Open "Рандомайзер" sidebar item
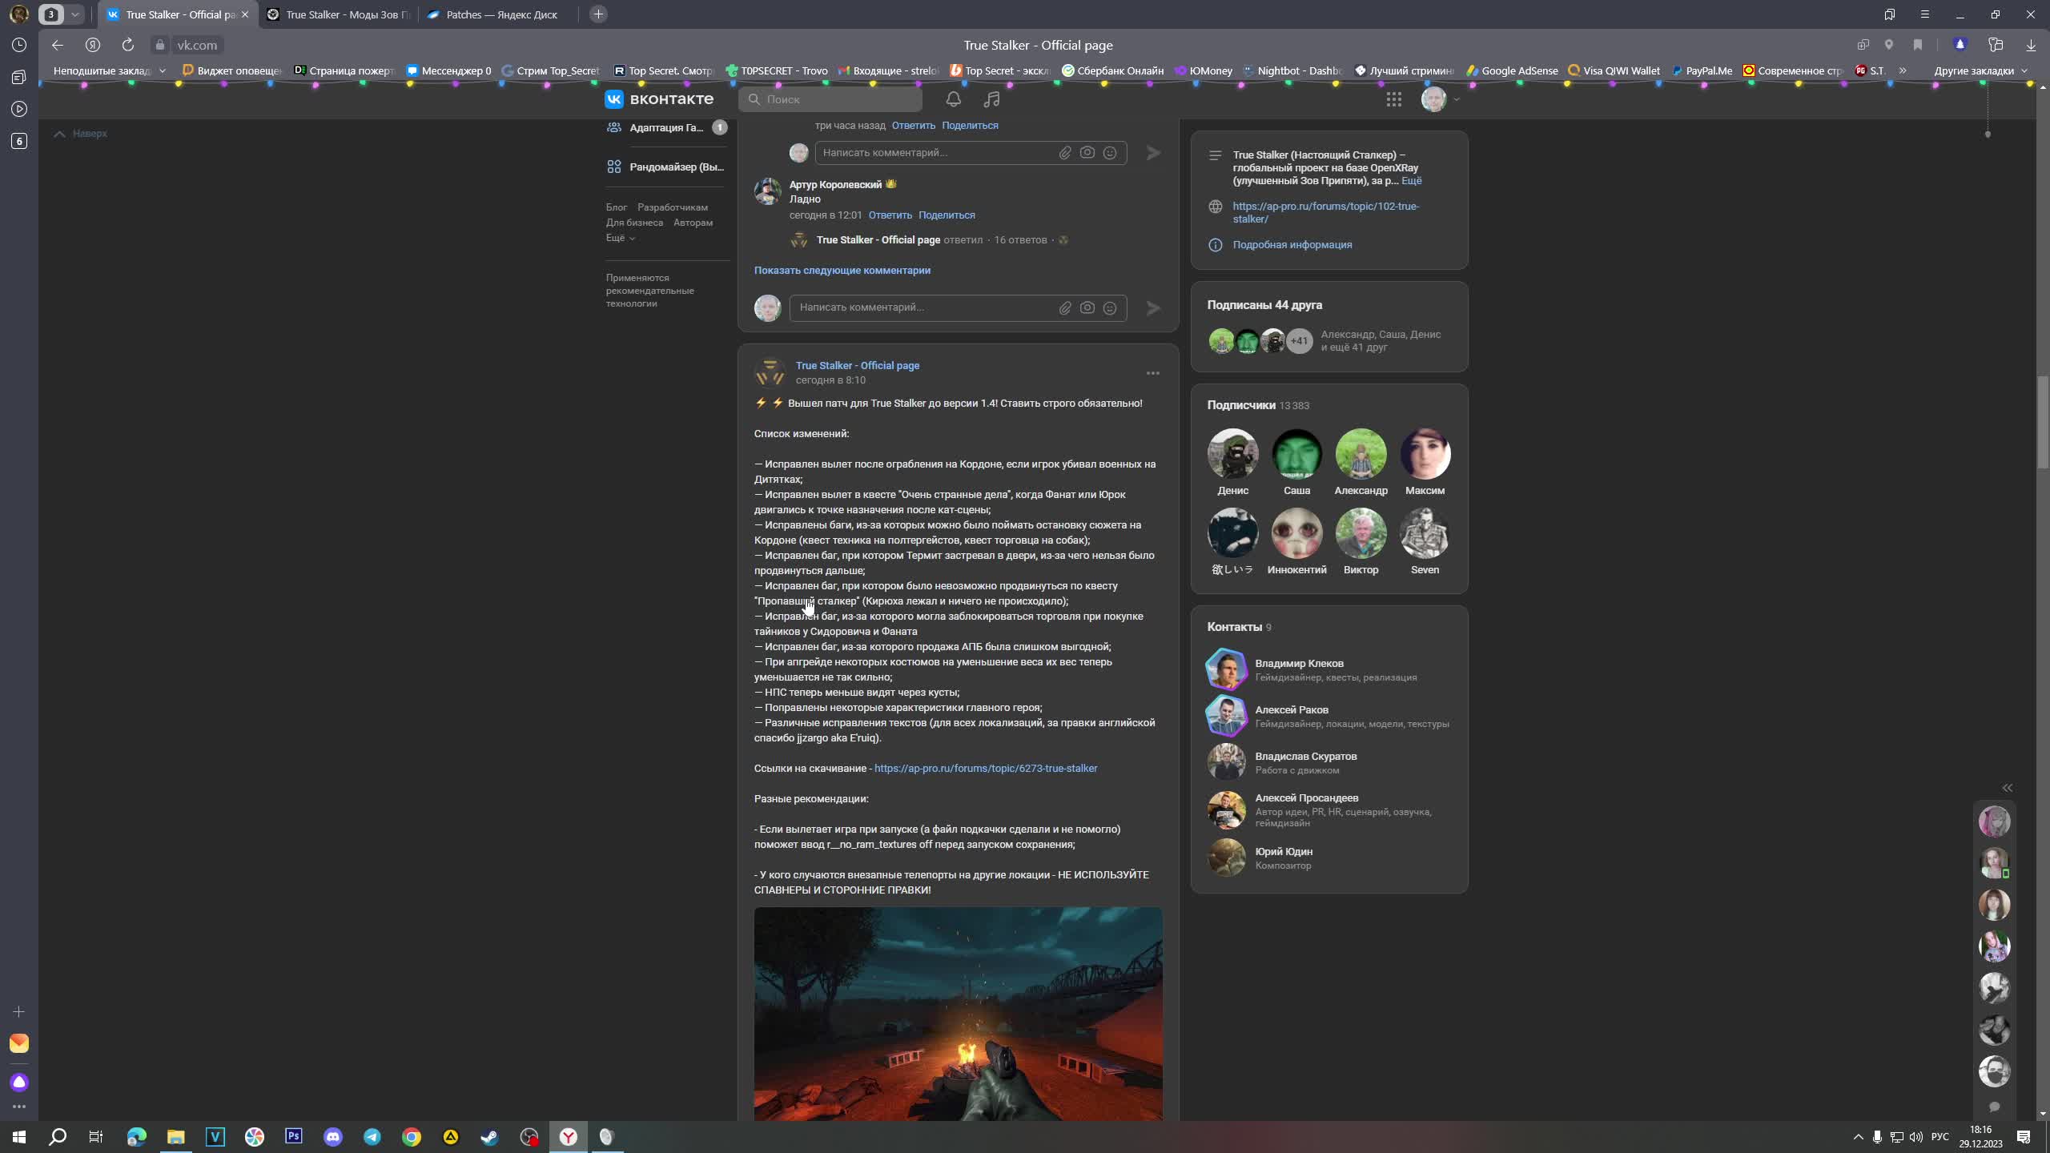The image size is (2050, 1153). (x=666, y=167)
